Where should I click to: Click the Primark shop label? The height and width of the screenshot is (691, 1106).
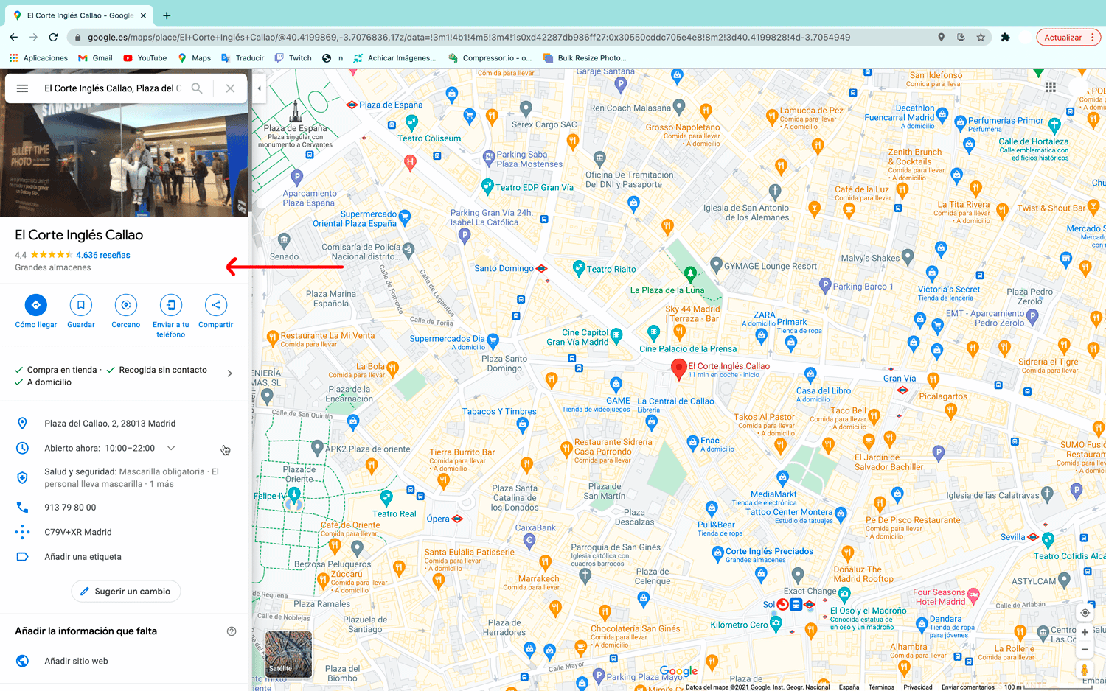pyautogui.click(x=792, y=322)
